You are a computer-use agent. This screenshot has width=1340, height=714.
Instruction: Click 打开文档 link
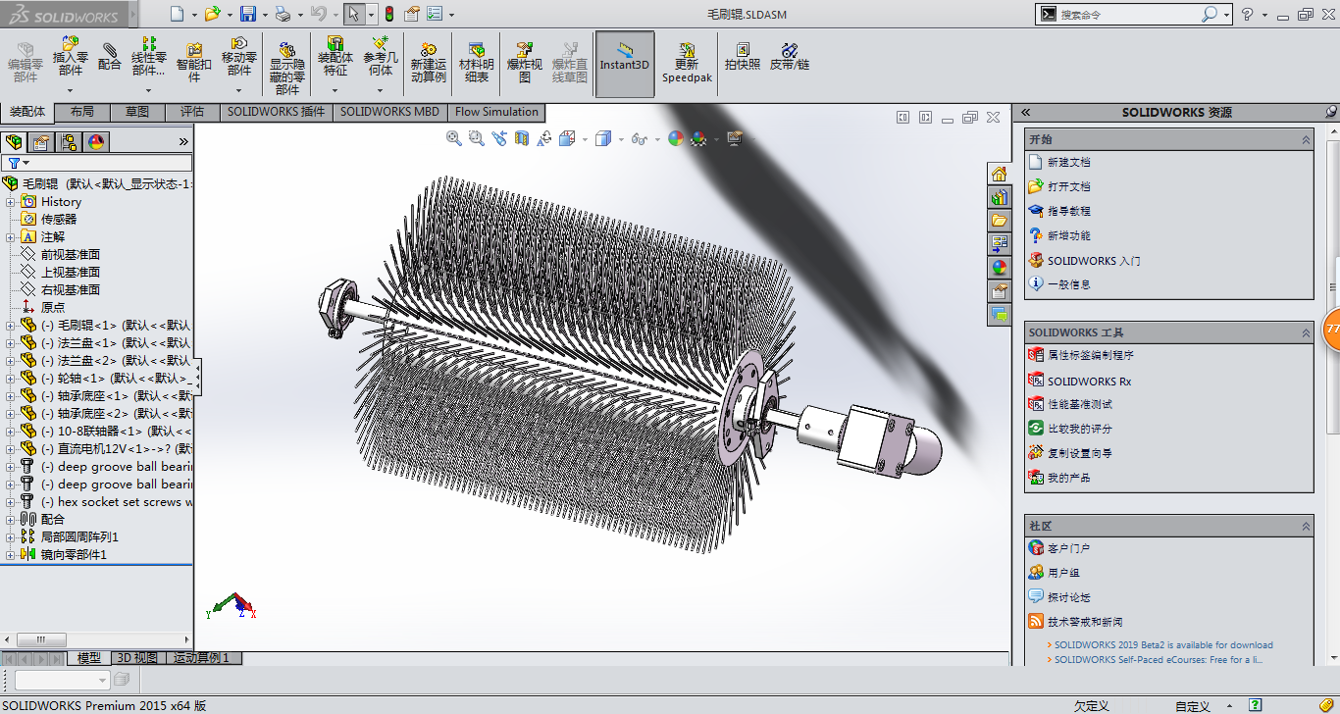pos(1068,187)
